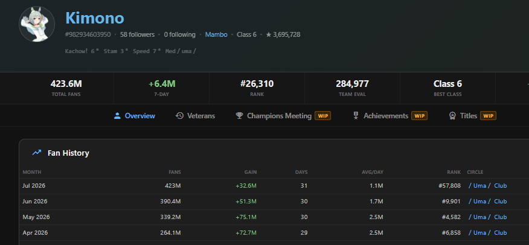The width and height of the screenshot is (529, 245).
Task: Click the Achievements medal icon
Action: (x=356, y=116)
